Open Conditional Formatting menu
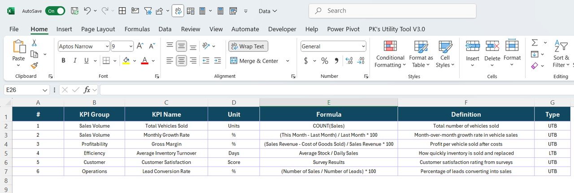 (x=390, y=55)
